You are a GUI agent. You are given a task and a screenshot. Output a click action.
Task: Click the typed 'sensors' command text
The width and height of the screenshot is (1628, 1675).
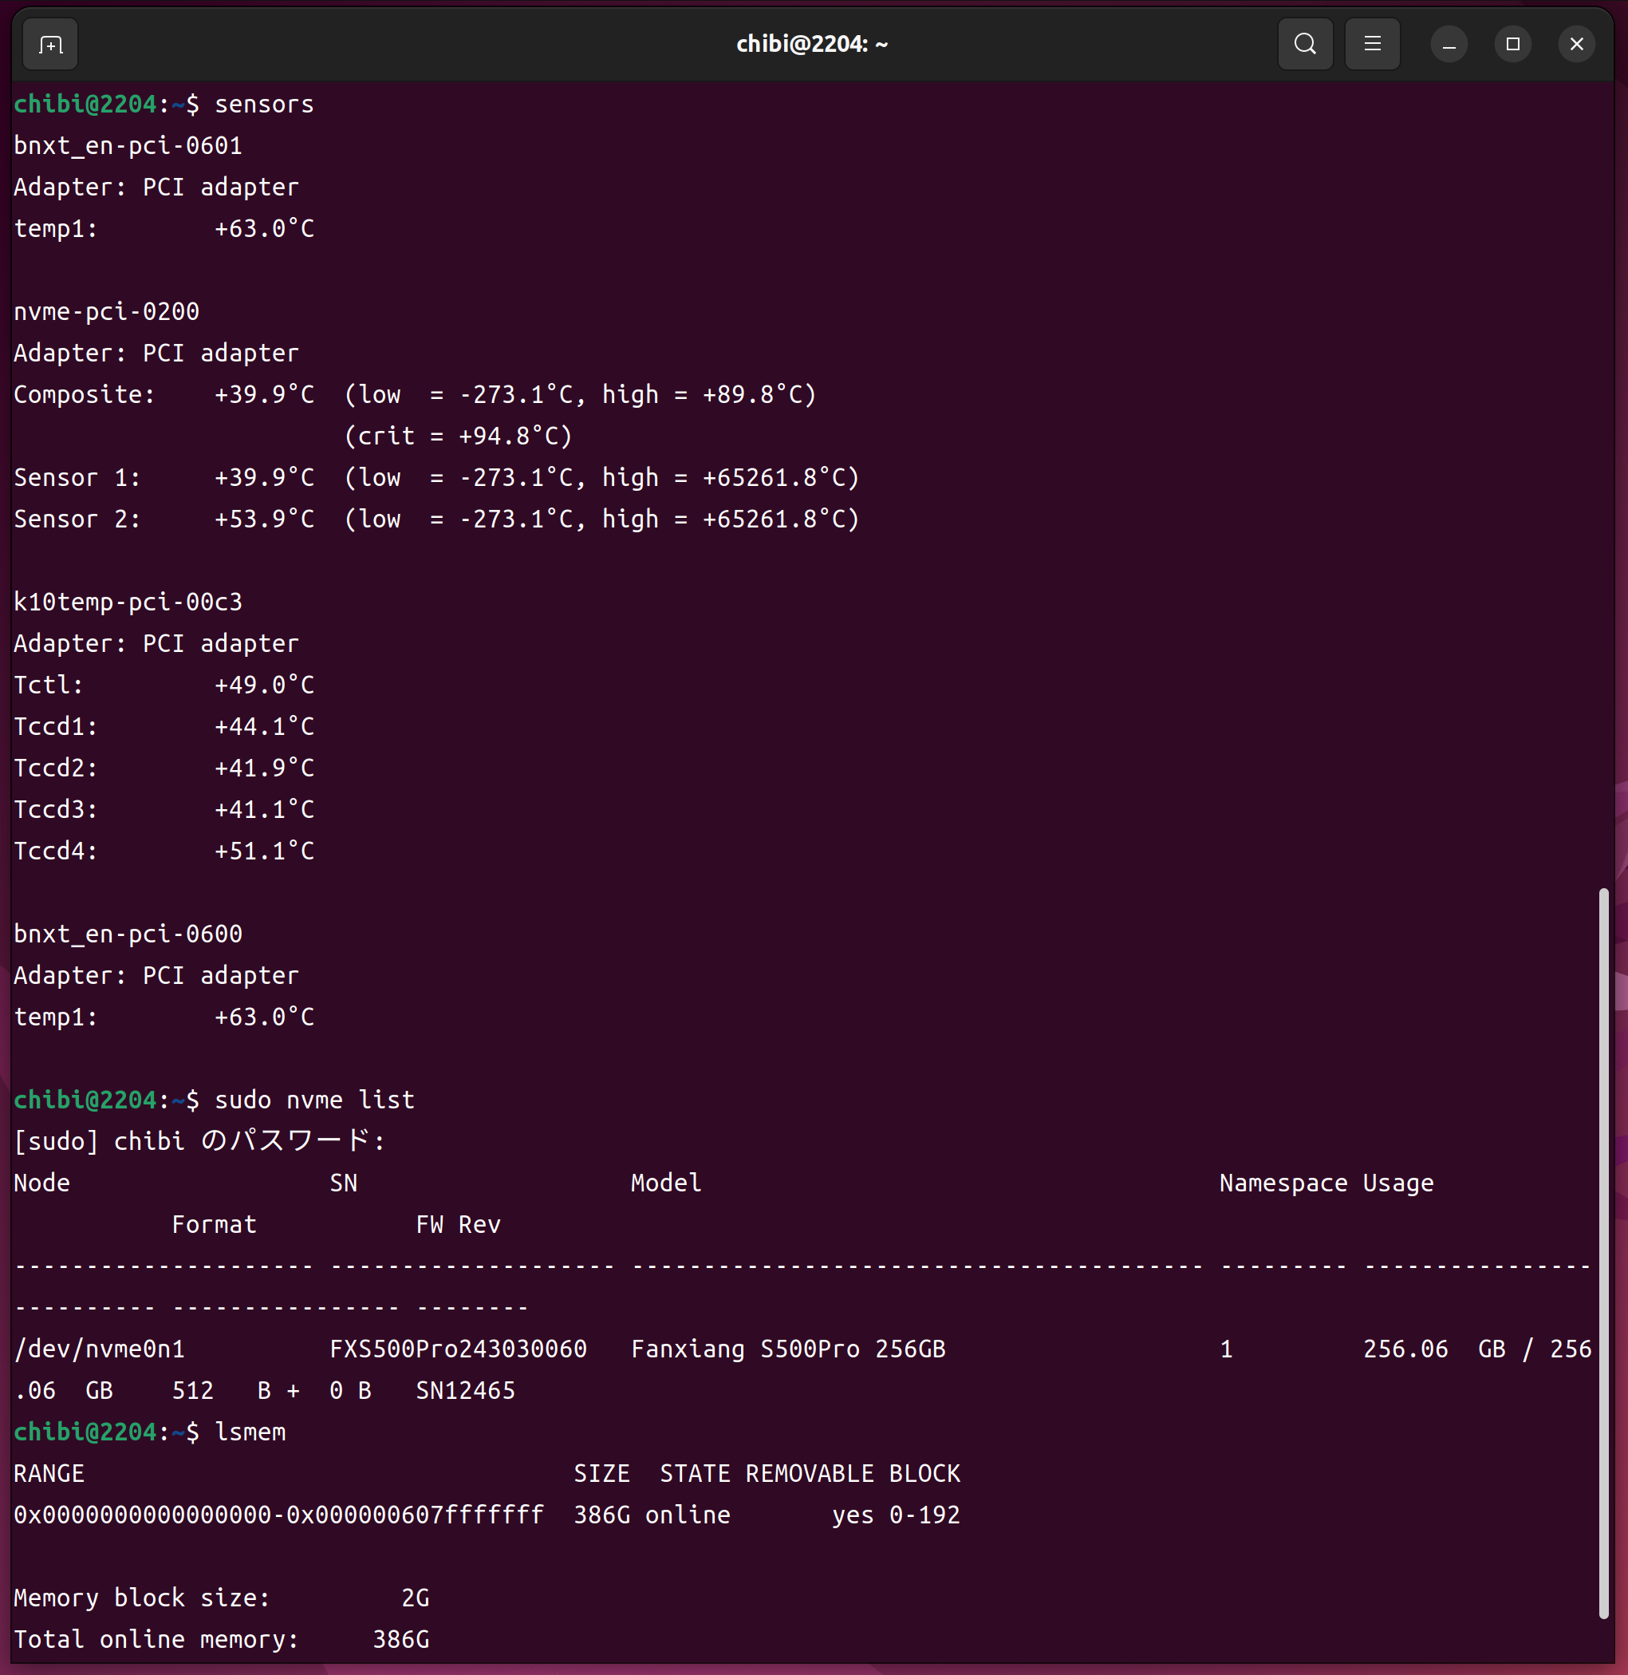[264, 105]
